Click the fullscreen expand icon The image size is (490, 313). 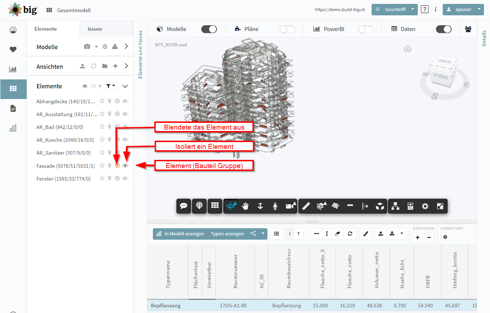coord(440,206)
